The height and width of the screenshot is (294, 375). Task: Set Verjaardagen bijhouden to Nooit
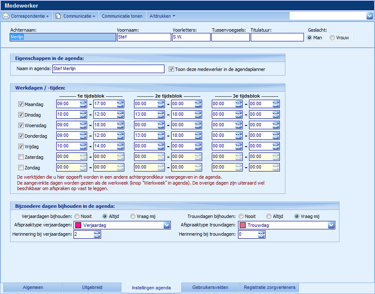click(77, 216)
